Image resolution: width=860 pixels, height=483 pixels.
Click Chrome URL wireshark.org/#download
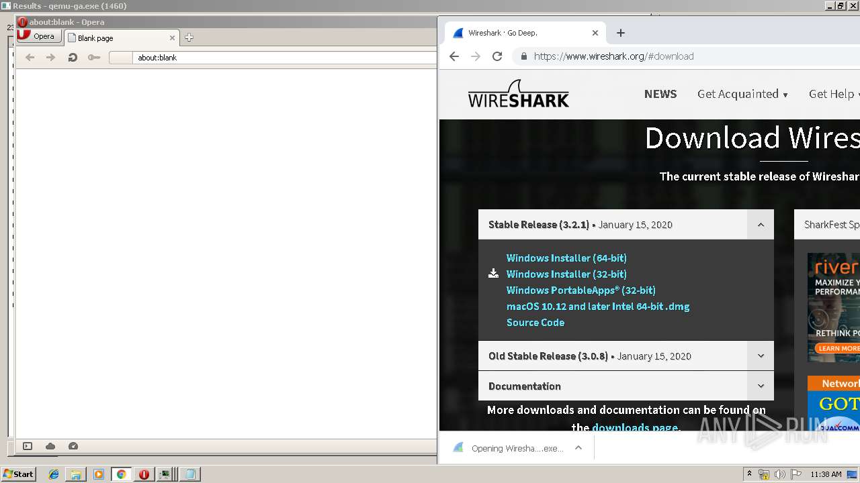613,56
